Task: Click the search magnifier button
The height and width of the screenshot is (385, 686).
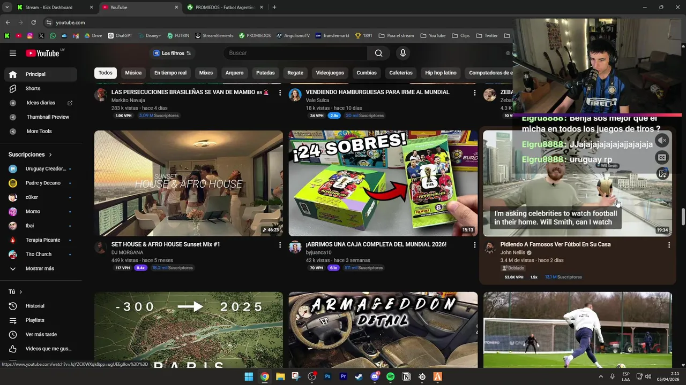Action: [x=379, y=53]
